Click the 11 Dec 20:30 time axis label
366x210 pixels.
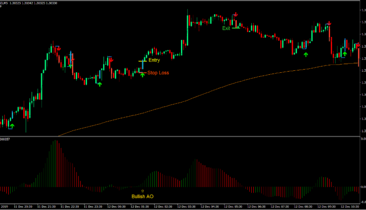pyautogui.click(x=23, y=206)
